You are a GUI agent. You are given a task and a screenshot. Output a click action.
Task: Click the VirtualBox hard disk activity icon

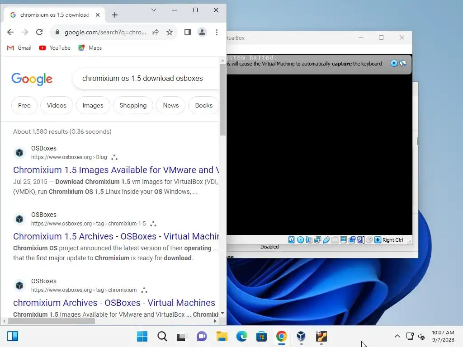coord(292,240)
